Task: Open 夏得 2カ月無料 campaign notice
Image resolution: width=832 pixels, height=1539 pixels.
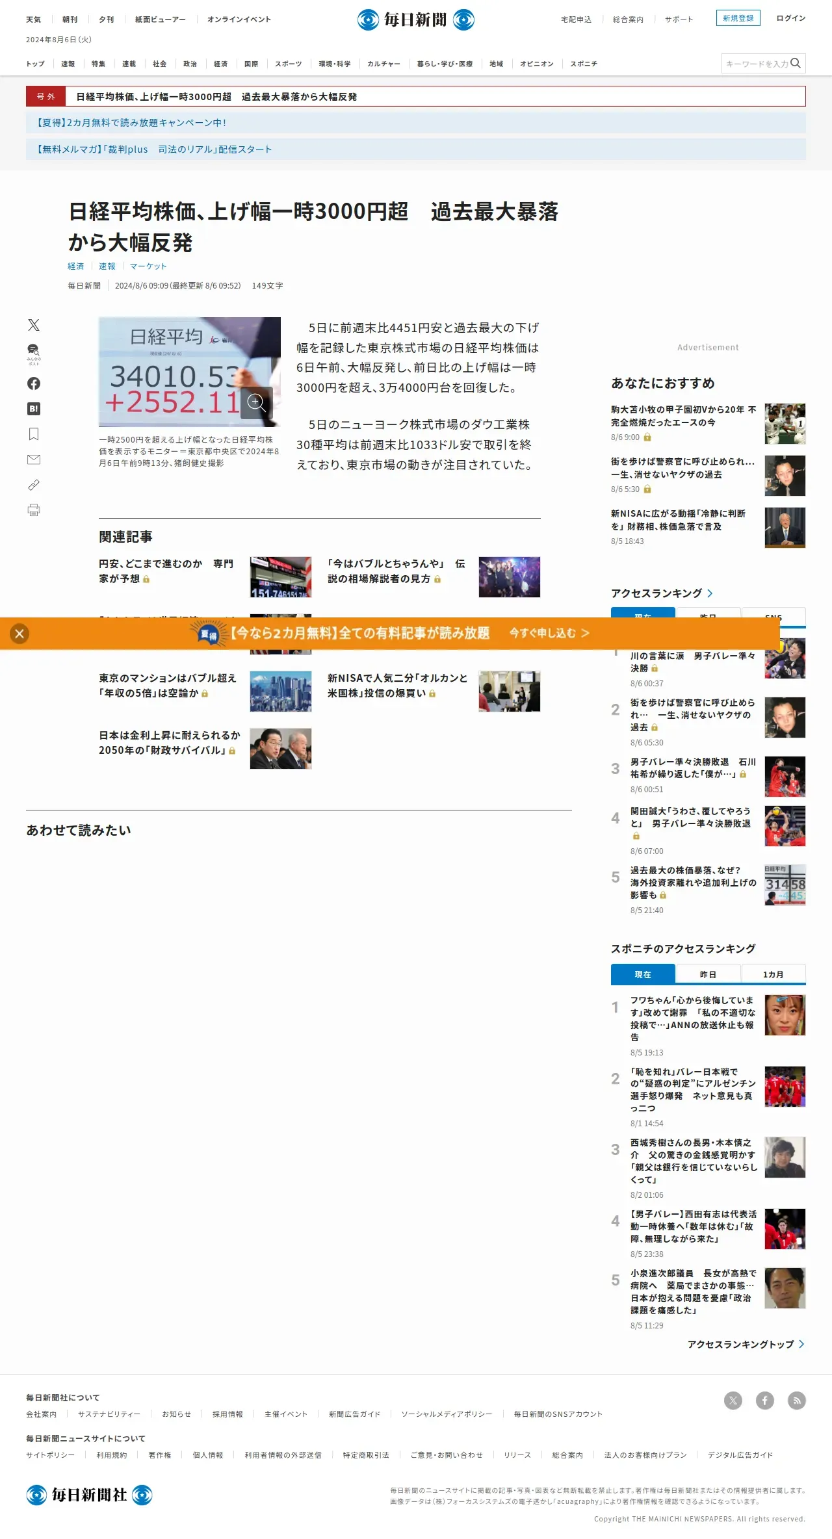Action: point(416,123)
